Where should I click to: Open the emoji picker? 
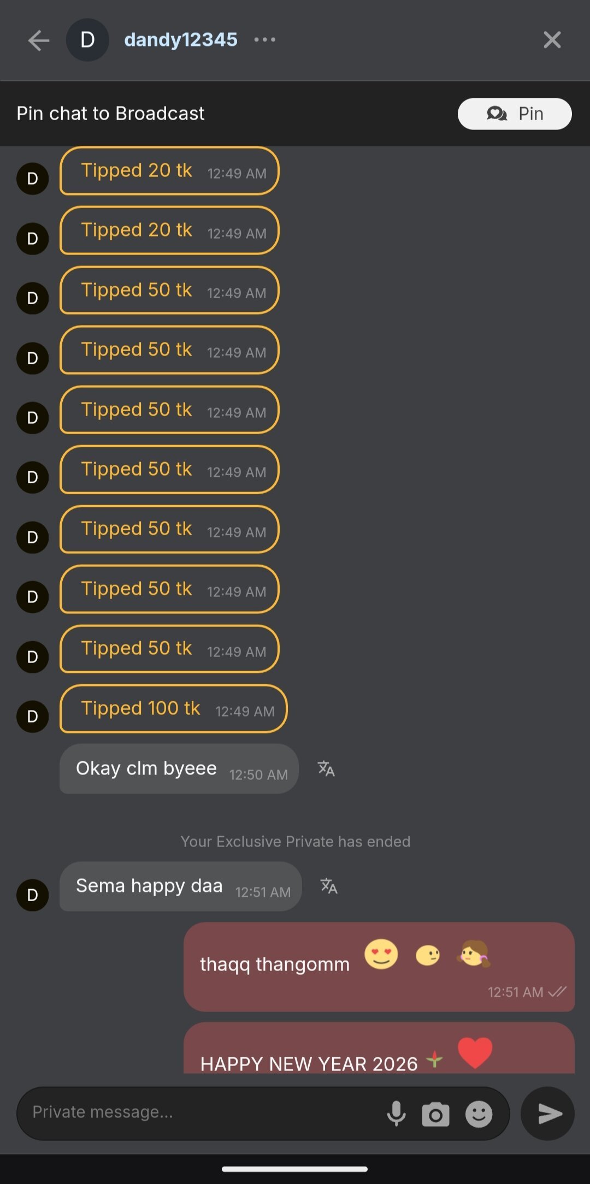tap(479, 1114)
